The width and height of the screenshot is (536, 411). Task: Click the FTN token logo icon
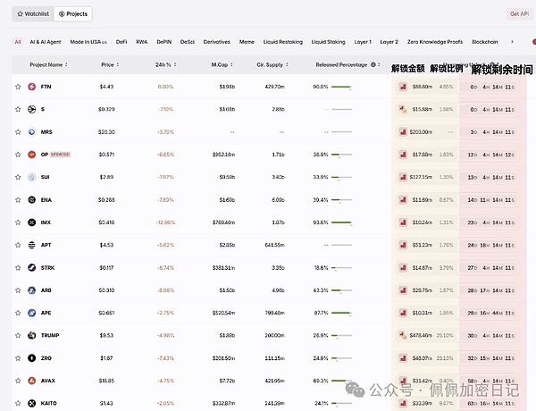click(32, 87)
